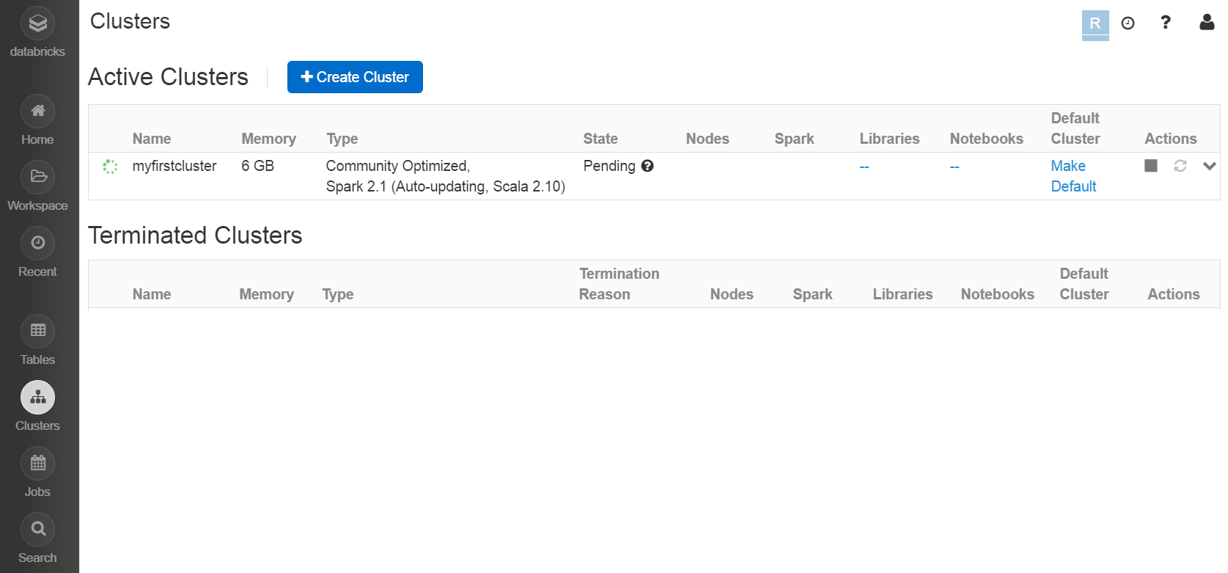This screenshot has width=1228, height=573.
Task: Click the Pending state text
Action: coord(609,166)
